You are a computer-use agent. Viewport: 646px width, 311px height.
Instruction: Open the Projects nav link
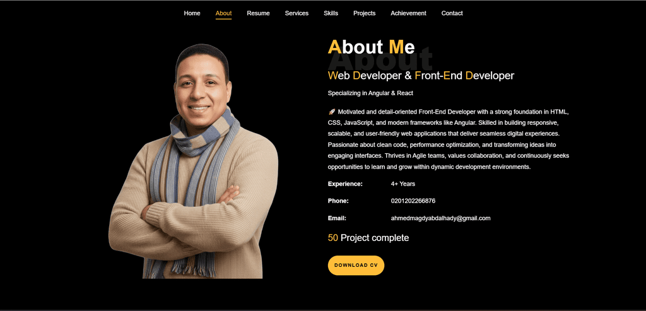[364, 13]
